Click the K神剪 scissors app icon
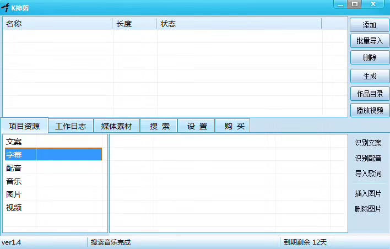Screen dimensions: 390x249 click(5, 7)
